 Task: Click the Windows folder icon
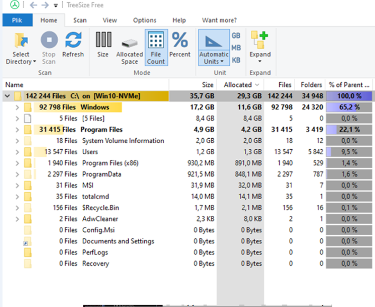(x=28, y=107)
